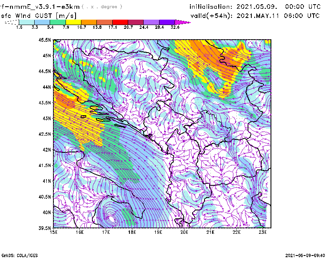Click the 2021-05-09-09:40 timestamp
The width and height of the screenshot is (334, 258).
pos(305,255)
